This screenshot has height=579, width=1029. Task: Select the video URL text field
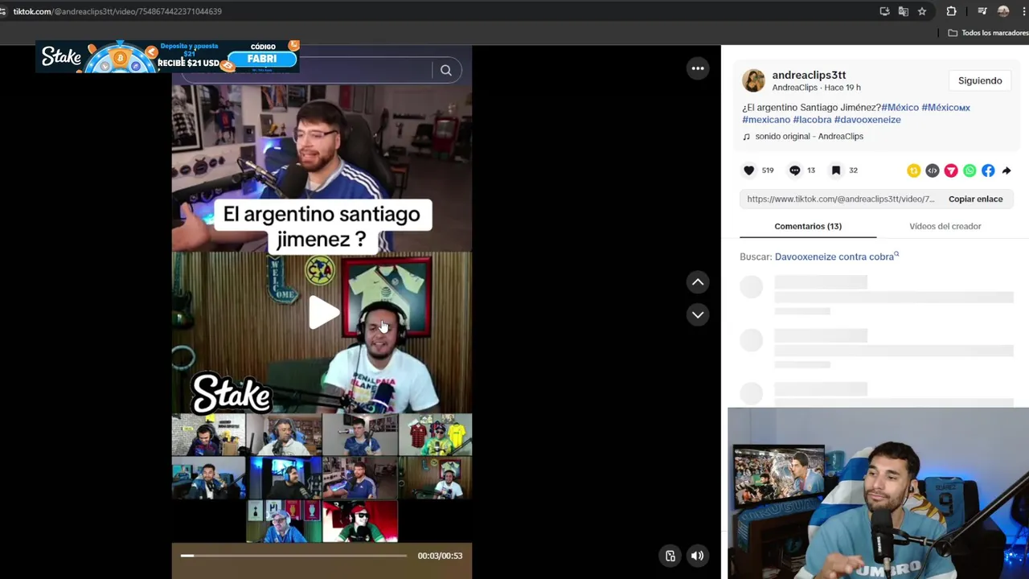click(x=840, y=199)
